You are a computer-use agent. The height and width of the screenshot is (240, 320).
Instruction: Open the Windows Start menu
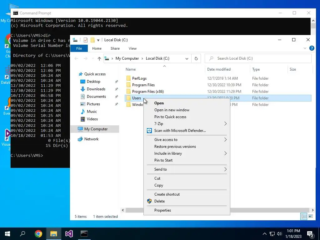click(x=7, y=234)
